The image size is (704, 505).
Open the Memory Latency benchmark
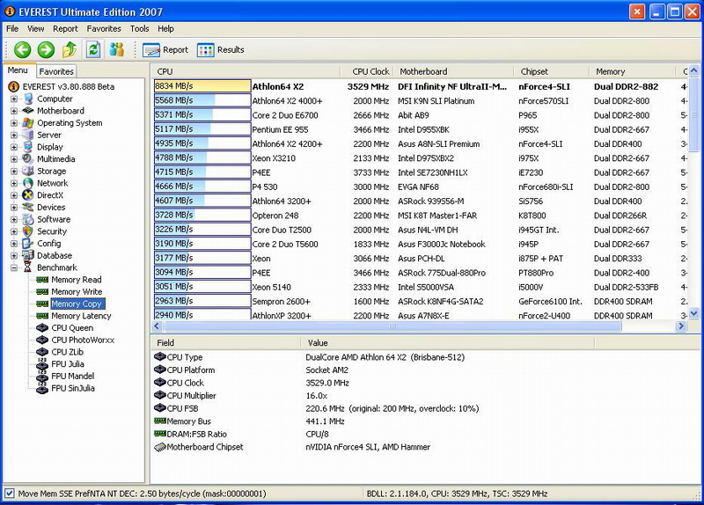tap(81, 316)
